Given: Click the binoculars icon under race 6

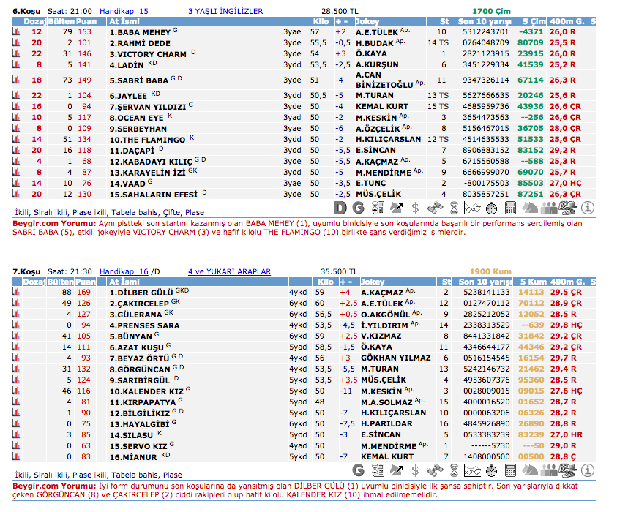Looking at the screenshot, I should 436,208.
